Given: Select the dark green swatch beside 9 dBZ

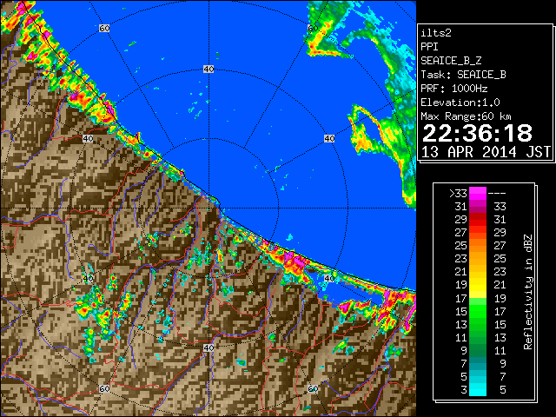Looking at the screenshot, I should coord(478,350).
